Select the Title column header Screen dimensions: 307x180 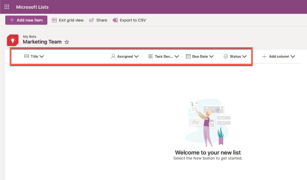coord(34,56)
